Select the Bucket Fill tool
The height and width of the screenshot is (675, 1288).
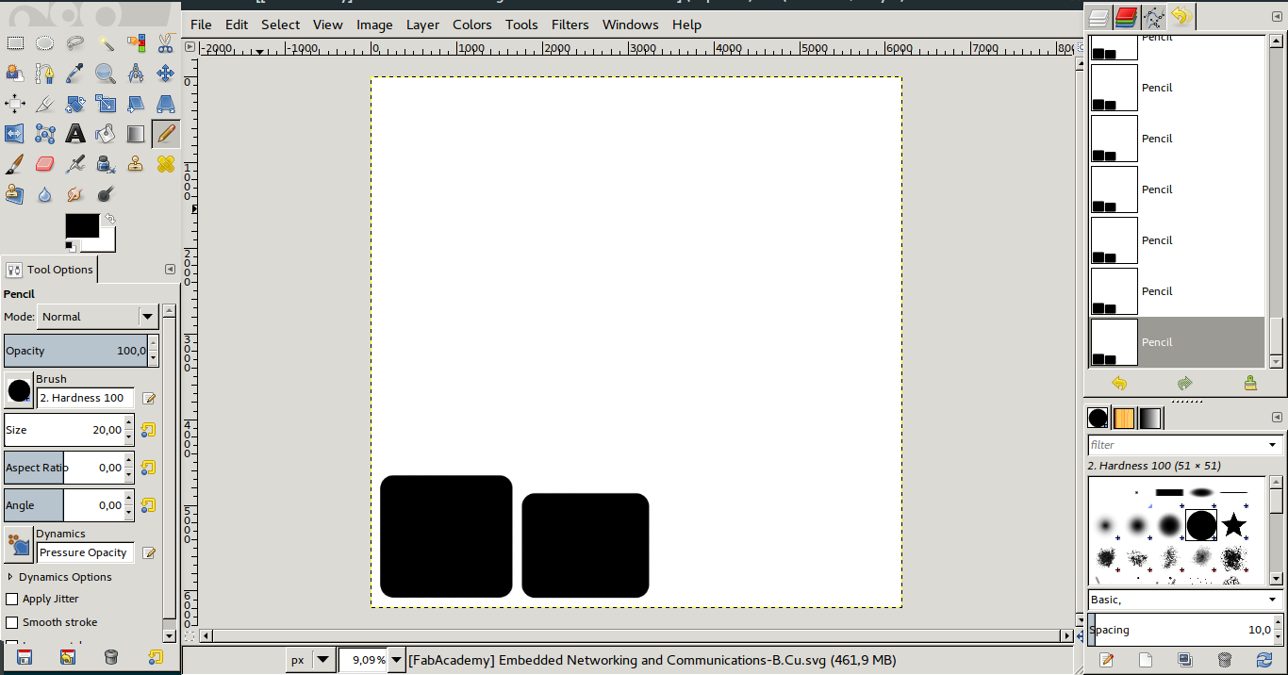tap(106, 134)
